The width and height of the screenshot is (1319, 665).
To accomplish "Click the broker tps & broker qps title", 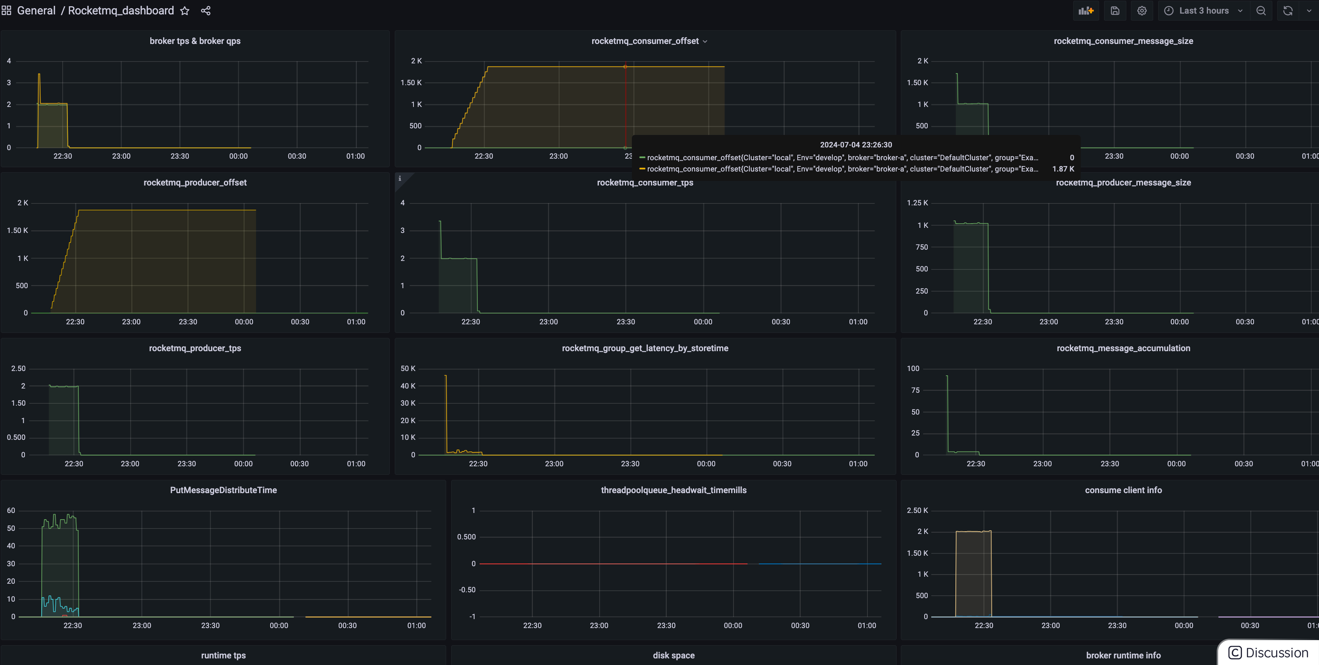I will [195, 41].
